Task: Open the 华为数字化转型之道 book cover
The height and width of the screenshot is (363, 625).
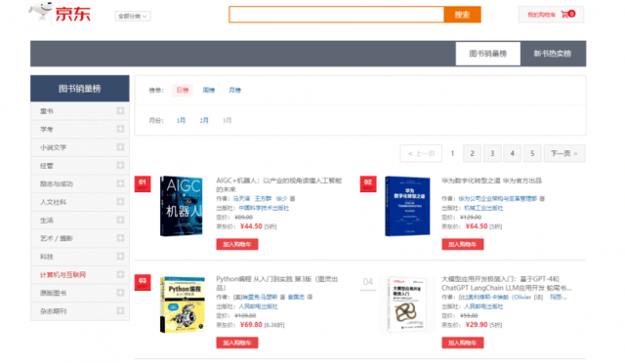Action: point(407,206)
